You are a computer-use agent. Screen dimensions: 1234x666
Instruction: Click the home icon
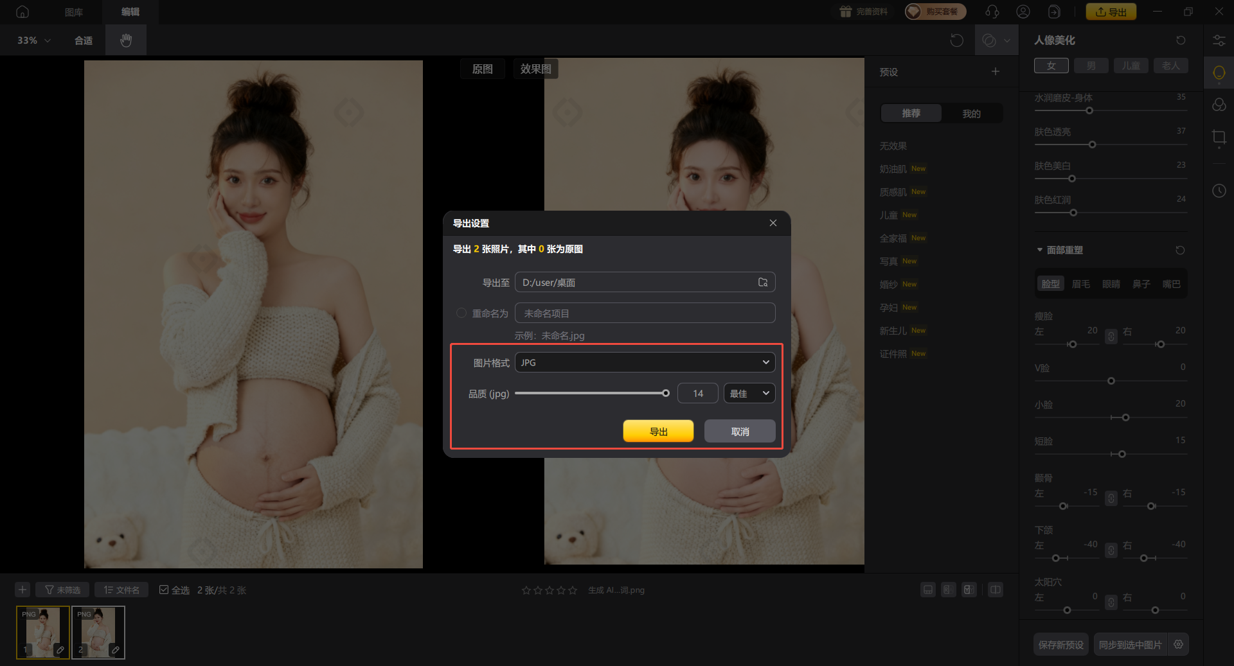click(x=22, y=12)
